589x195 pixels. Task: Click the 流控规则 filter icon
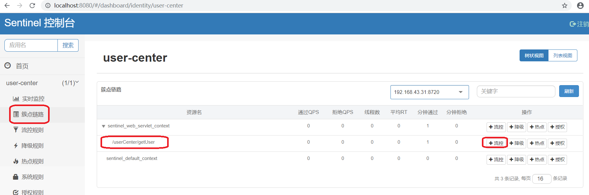pos(16,130)
